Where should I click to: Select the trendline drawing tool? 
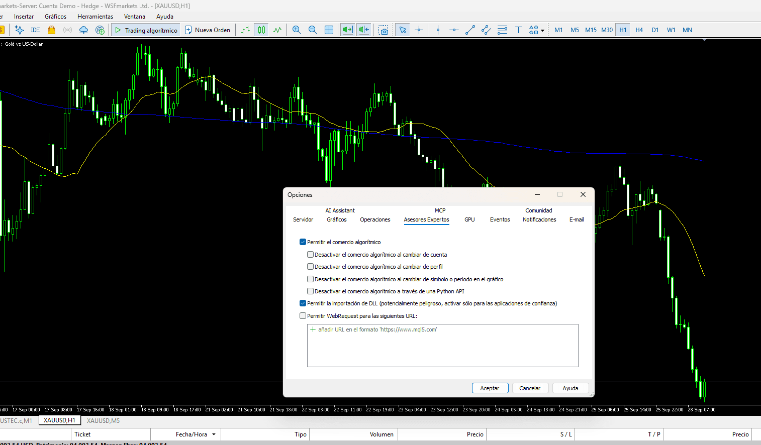(x=470, y=30)
